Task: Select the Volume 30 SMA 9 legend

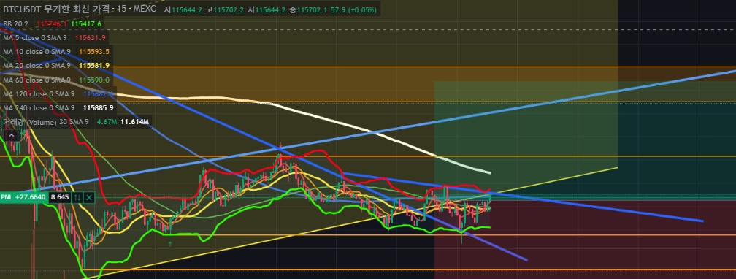Action: tap(45, 122)
